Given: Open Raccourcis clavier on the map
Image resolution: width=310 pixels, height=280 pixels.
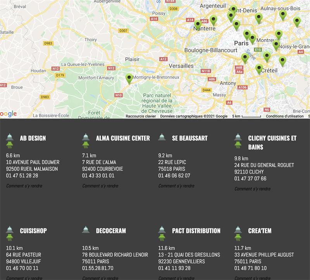Looking at the screenshot, I should pyautogui.click(x=141, y=117).
